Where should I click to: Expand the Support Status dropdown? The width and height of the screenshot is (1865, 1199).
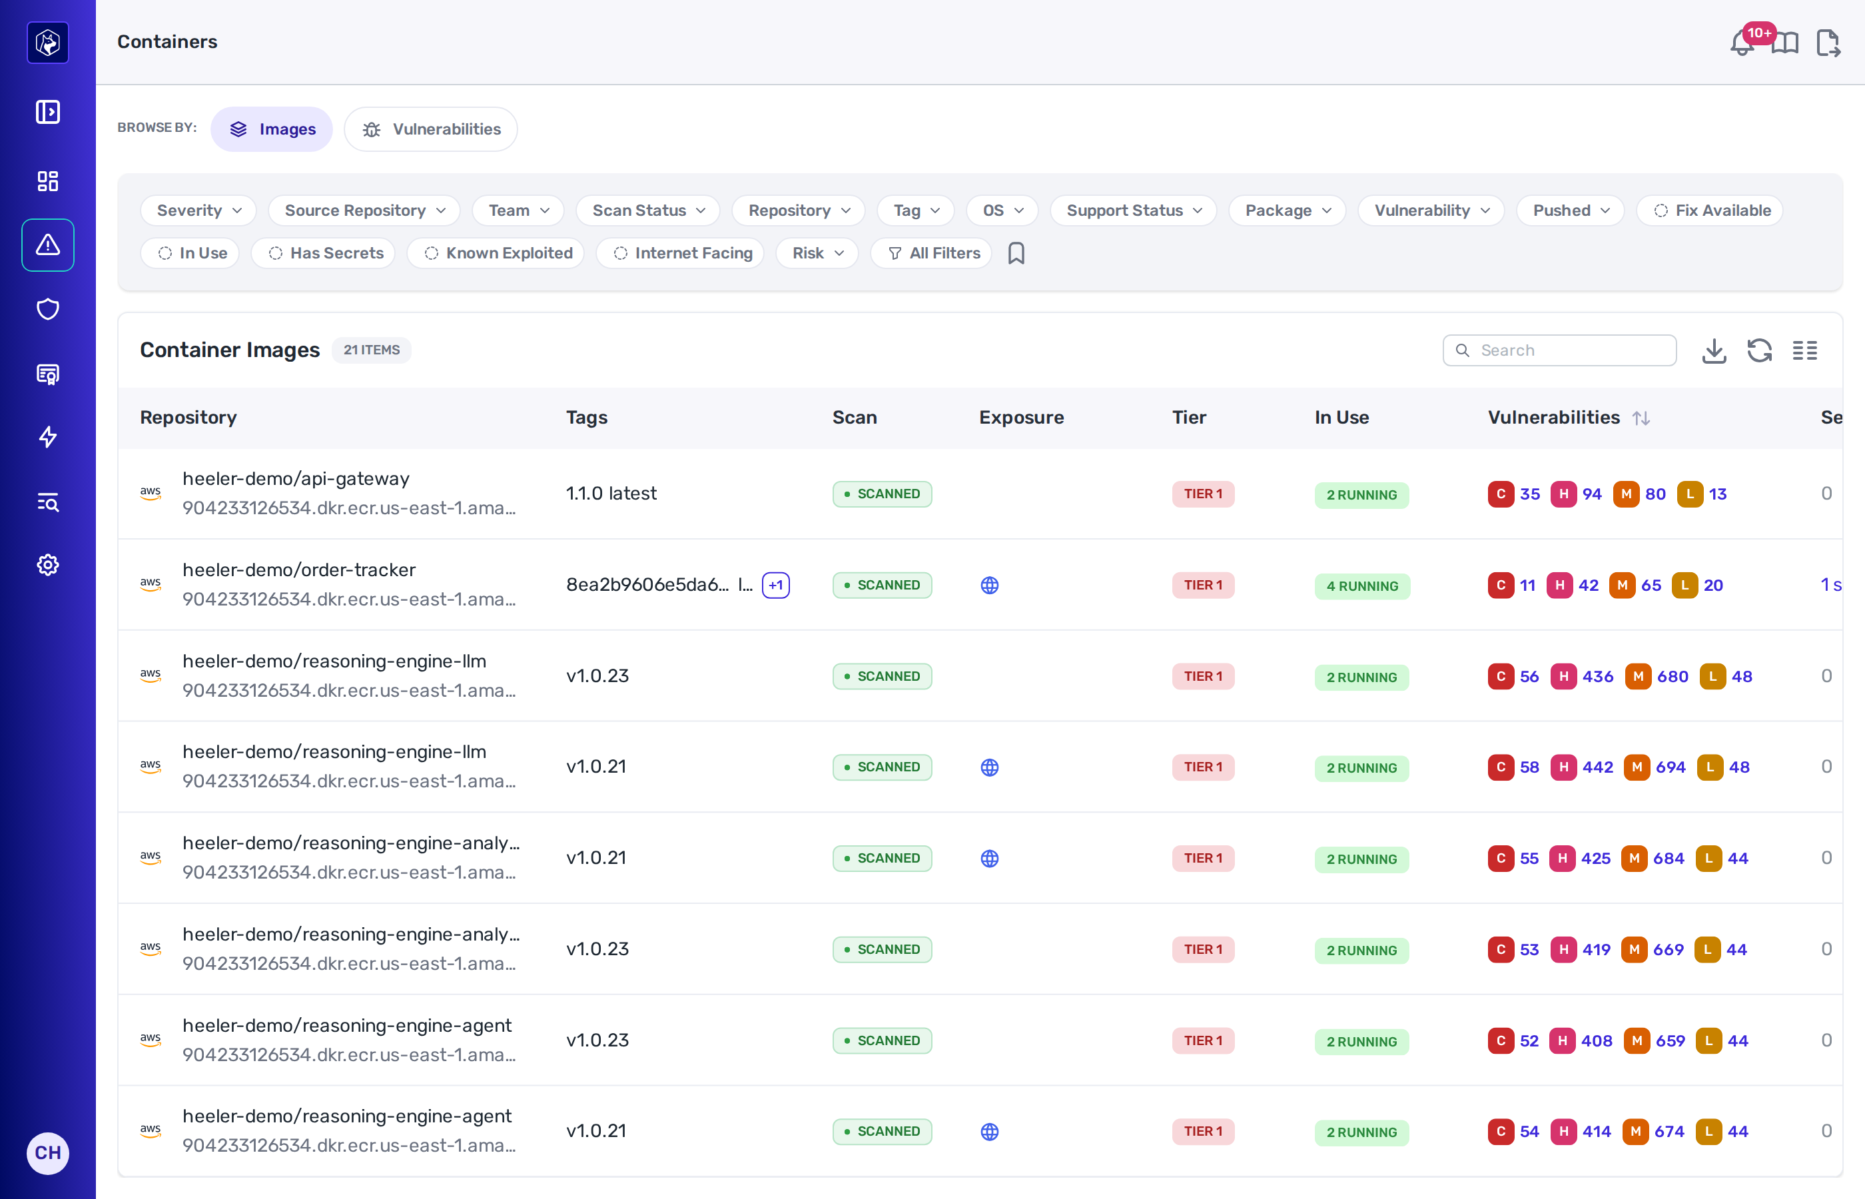1134,210
